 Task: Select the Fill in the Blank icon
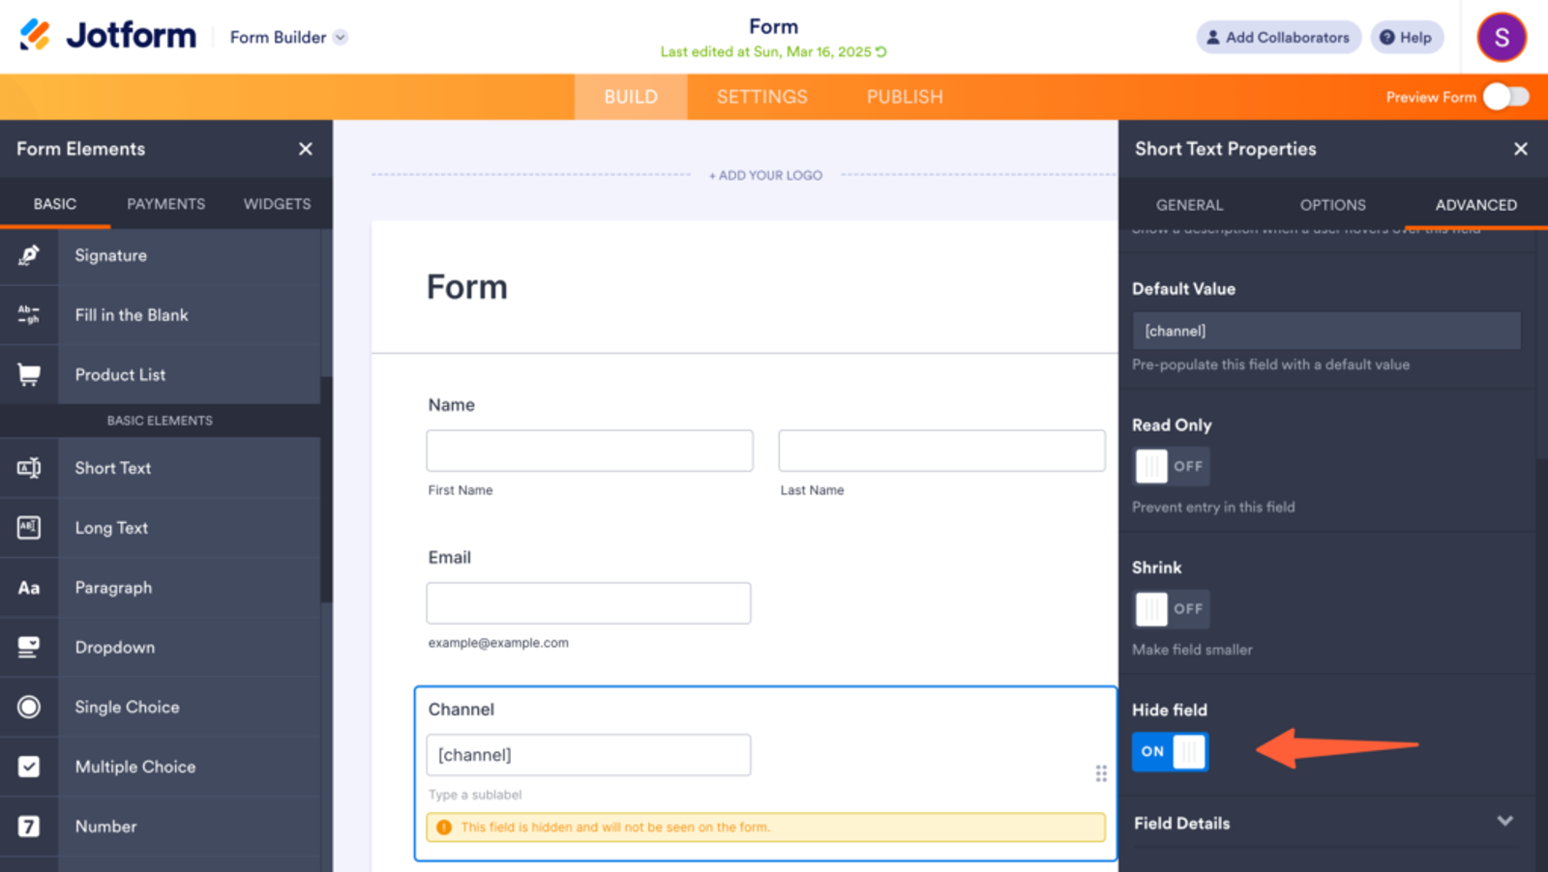[x=29, y=315]
